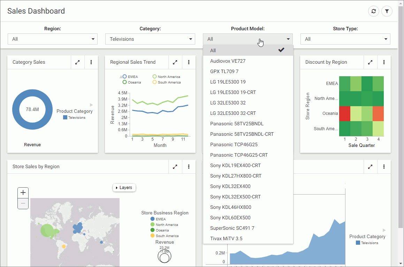Click the red Oceania quarter 1 heatmap cell
404x267 pixels.
click(x=344, y=113)
